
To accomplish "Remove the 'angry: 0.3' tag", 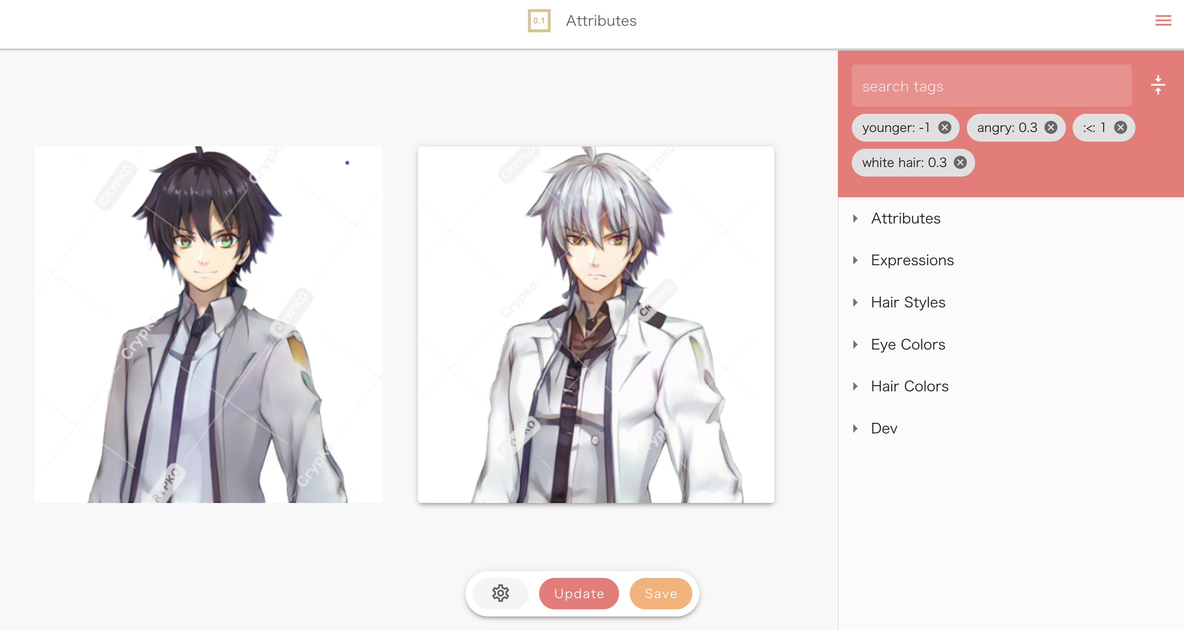I will [x=1052, y=128].
